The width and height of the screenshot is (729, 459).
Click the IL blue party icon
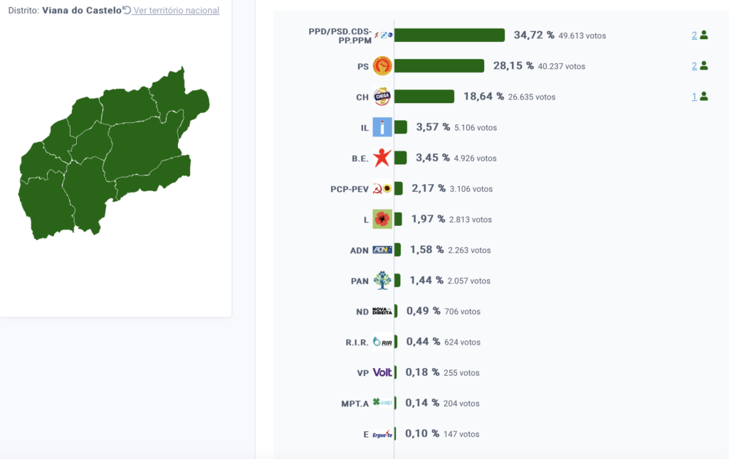click(382, 127)
